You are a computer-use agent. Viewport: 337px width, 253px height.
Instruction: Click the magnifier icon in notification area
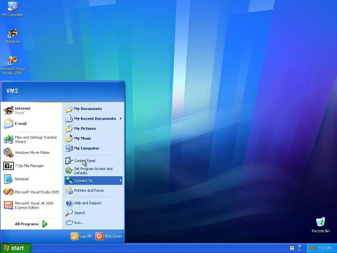313,248
